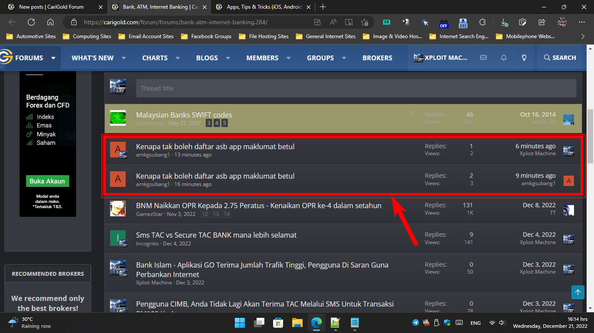The height and width of the screenshot is (333, 594).
Task: Open the Notepad++ taskbar icon
Action: pyautogui.click(x=335, y=323)
